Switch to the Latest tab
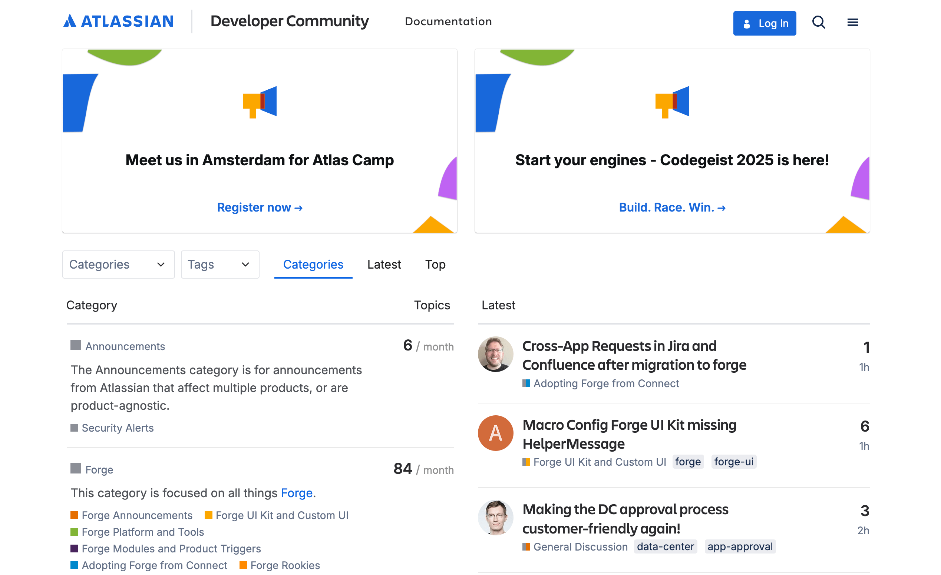The height and width of the screenshot is (575, 941). pyautogui.click(x=384, y=264)
